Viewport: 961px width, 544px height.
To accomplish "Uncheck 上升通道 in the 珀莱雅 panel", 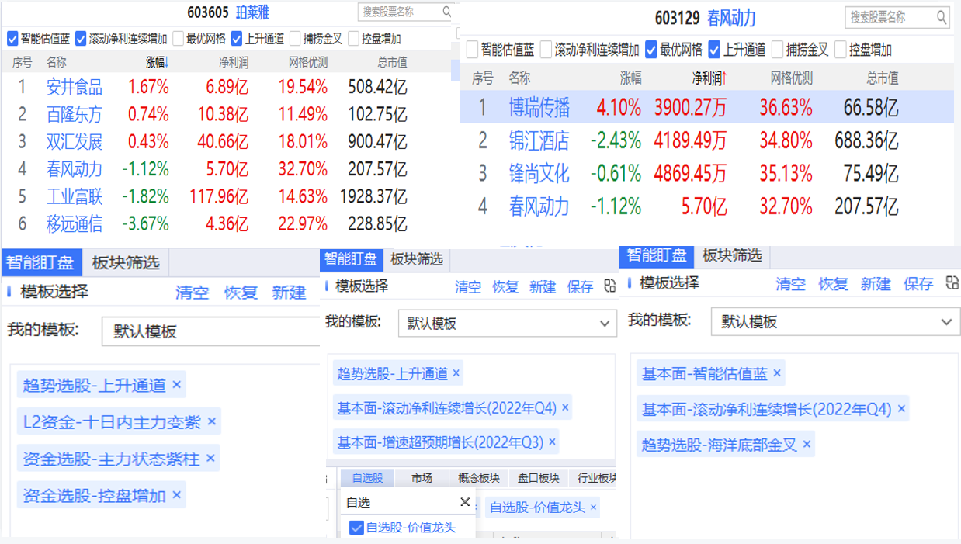I will click(x=237, y=38).
